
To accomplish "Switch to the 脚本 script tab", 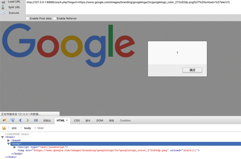I will point(88,121).
